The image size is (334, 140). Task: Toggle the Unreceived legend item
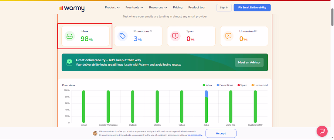pos(259,85)
